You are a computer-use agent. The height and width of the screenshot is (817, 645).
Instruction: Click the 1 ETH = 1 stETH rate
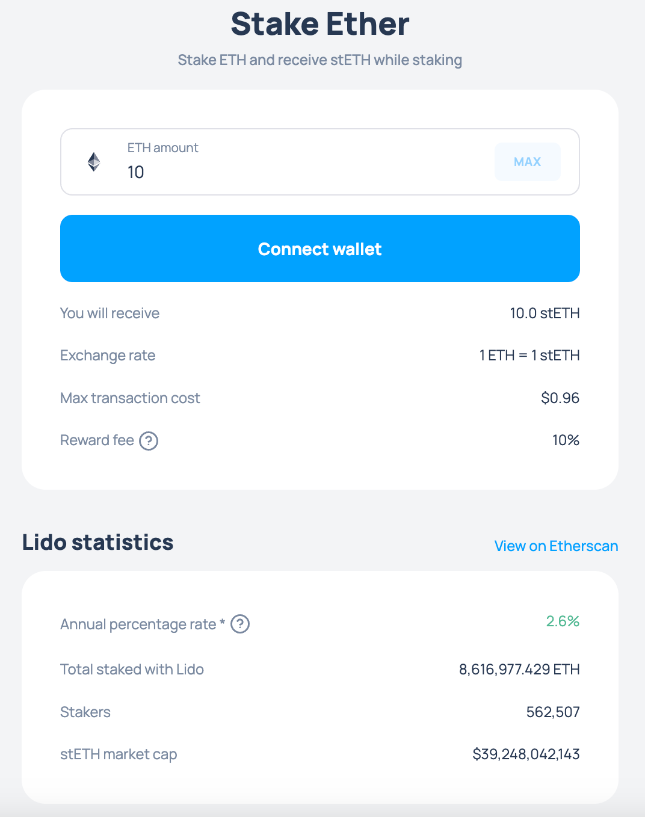pos(529,356)
